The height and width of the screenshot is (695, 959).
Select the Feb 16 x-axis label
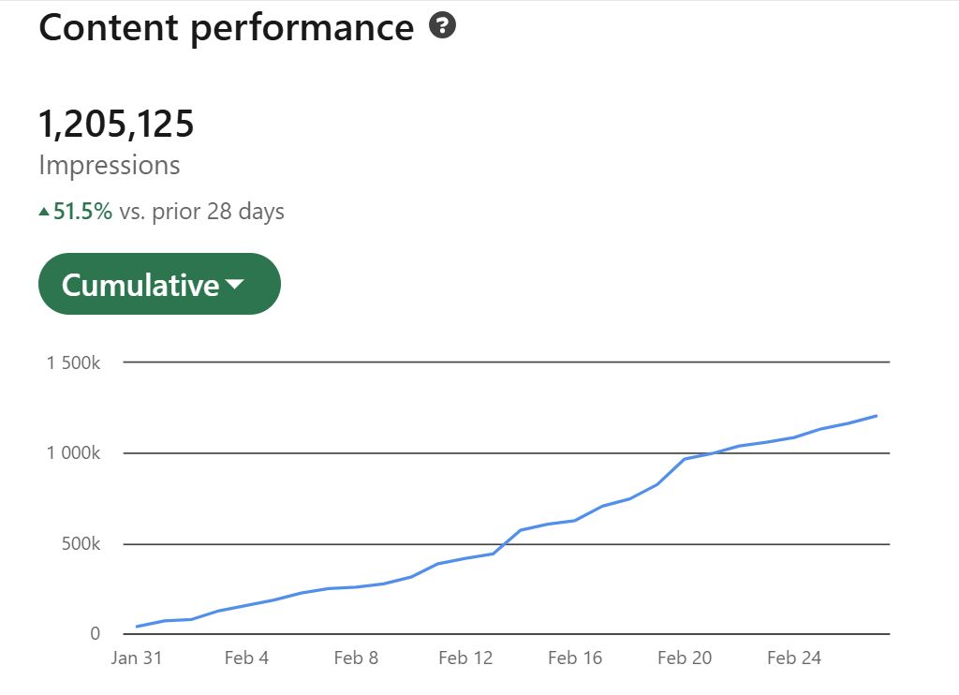coord(575,658)
